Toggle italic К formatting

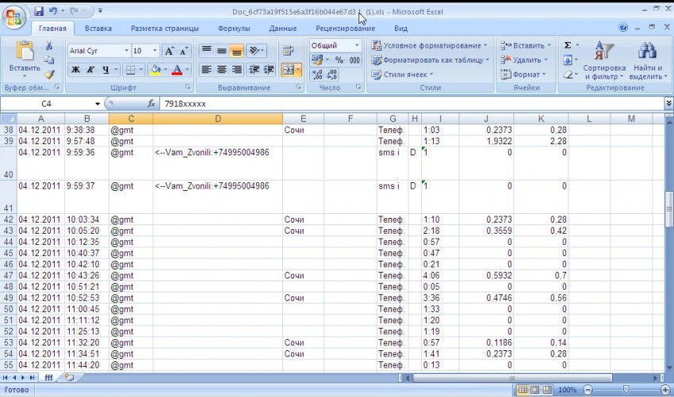coord(92,70)
